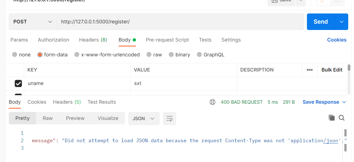Click the uname key cell

point(77,83)
